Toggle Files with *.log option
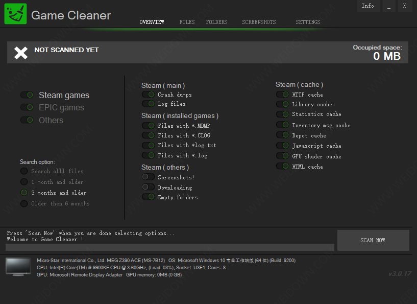Viewport: 417px width, 304px height. pos(148,155)
